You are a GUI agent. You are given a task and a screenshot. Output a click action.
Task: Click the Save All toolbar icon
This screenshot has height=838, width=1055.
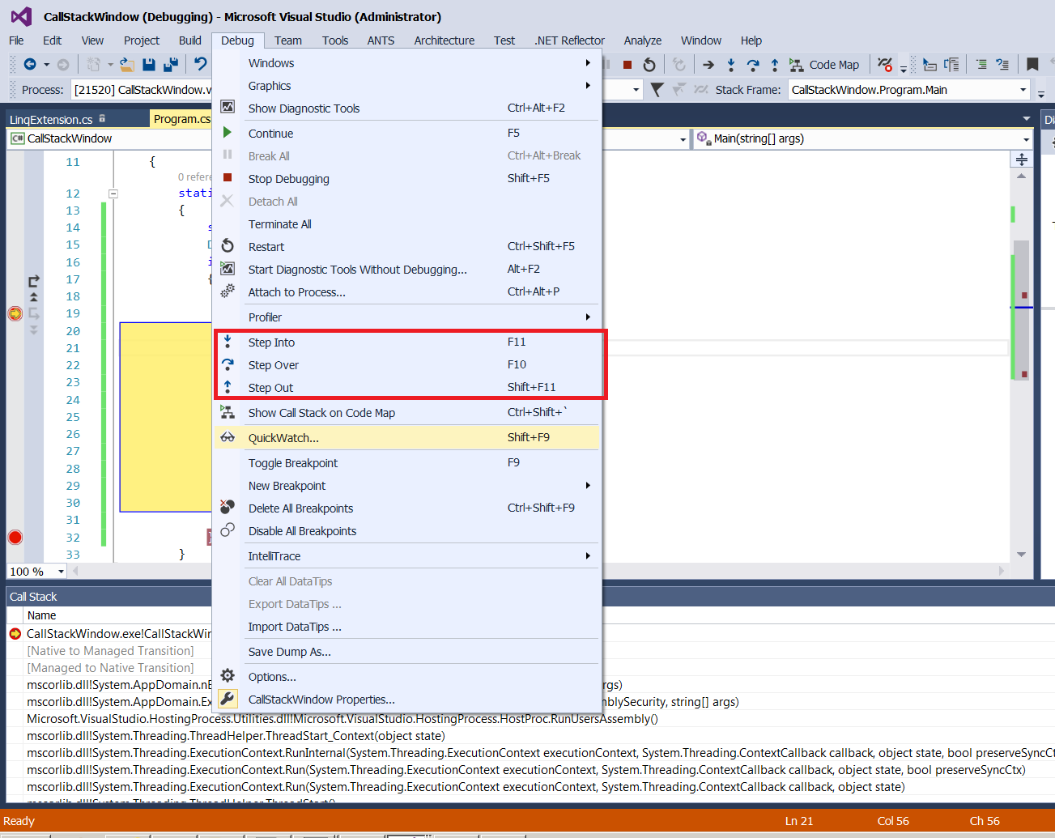point(170,64)
